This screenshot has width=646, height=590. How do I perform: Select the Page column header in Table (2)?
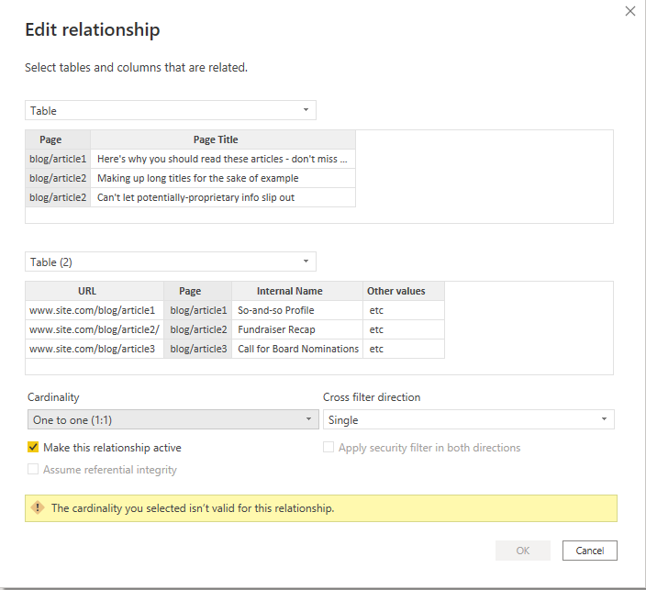tap(198, 291)
